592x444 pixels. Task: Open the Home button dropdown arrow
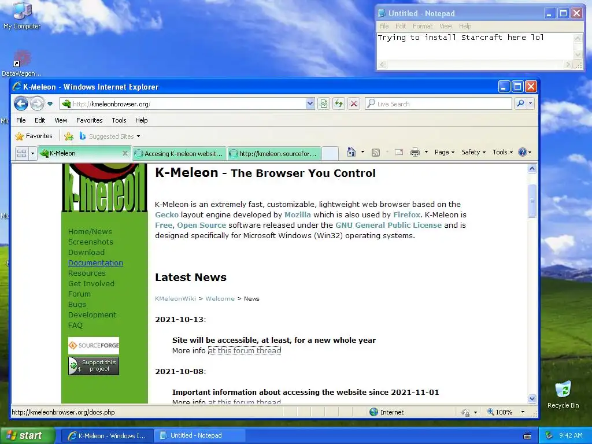point(363,152)
